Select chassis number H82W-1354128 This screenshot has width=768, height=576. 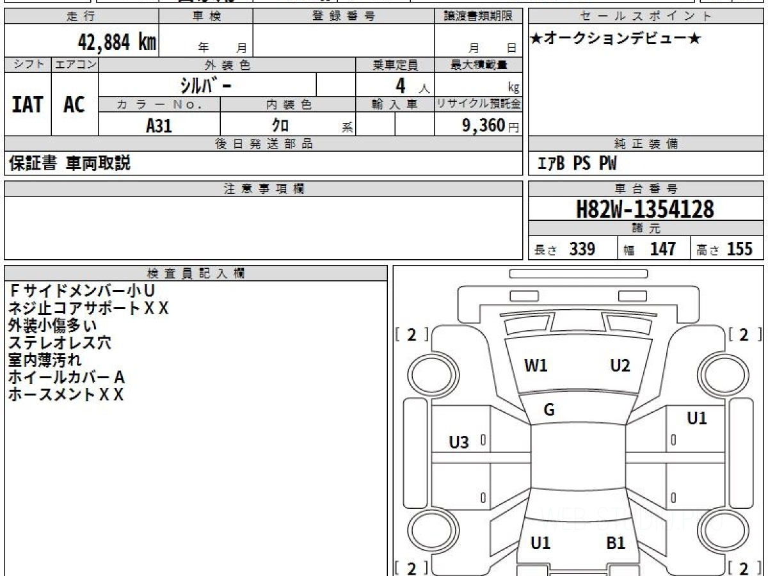645,209
